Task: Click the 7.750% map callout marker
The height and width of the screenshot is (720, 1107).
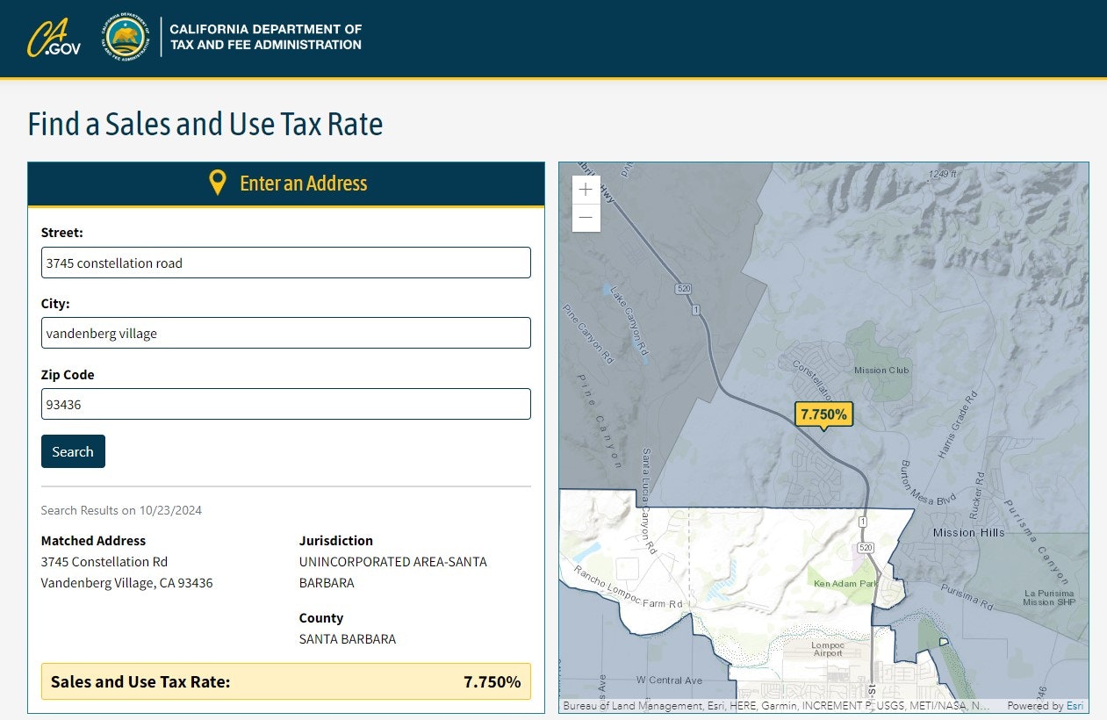Action: pyautogui.click(x=823, y=414)
